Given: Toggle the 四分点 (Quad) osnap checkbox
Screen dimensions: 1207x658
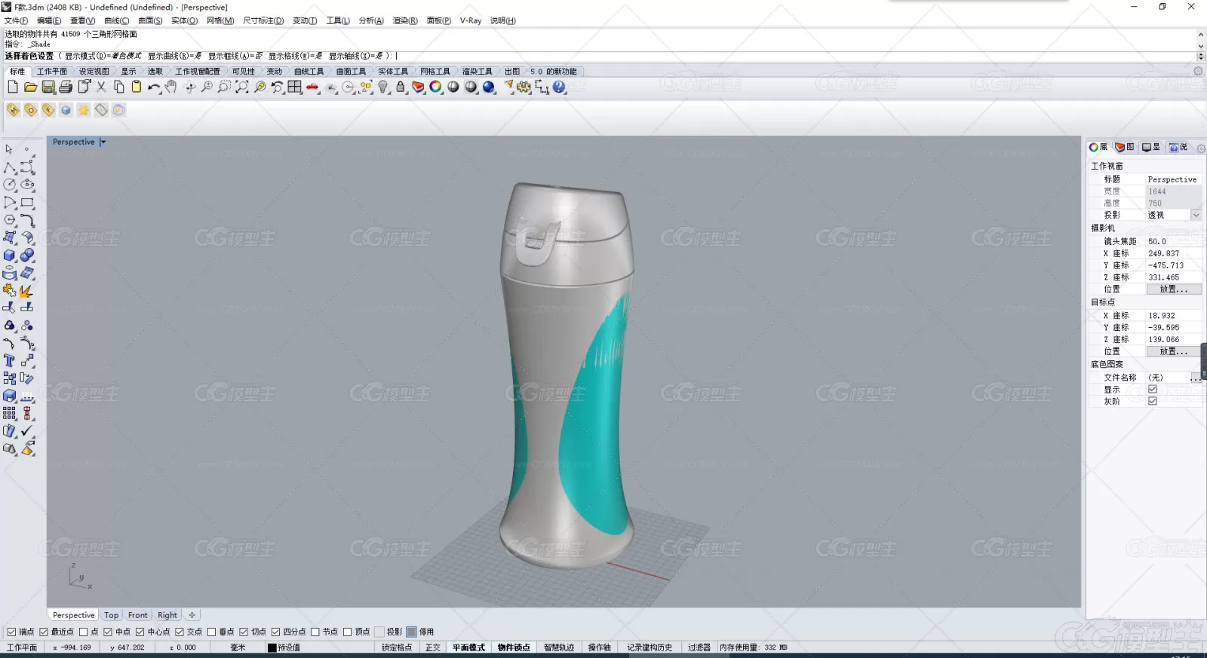Looking at the screenshot, I should (276, 632).
